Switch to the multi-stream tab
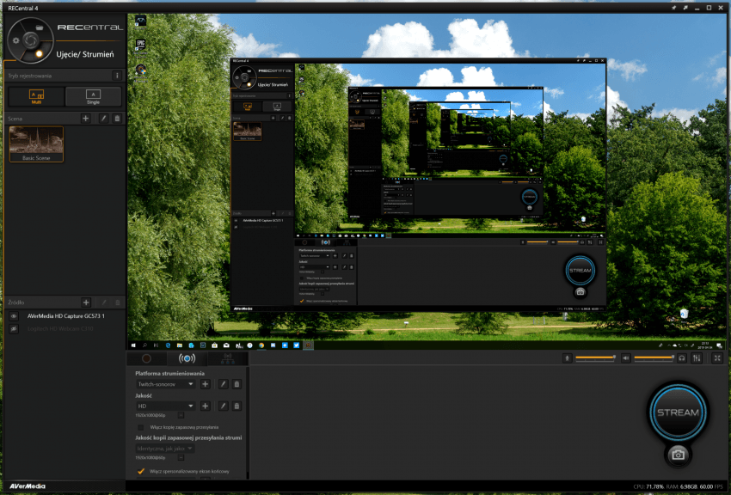 tap(228, 358)
